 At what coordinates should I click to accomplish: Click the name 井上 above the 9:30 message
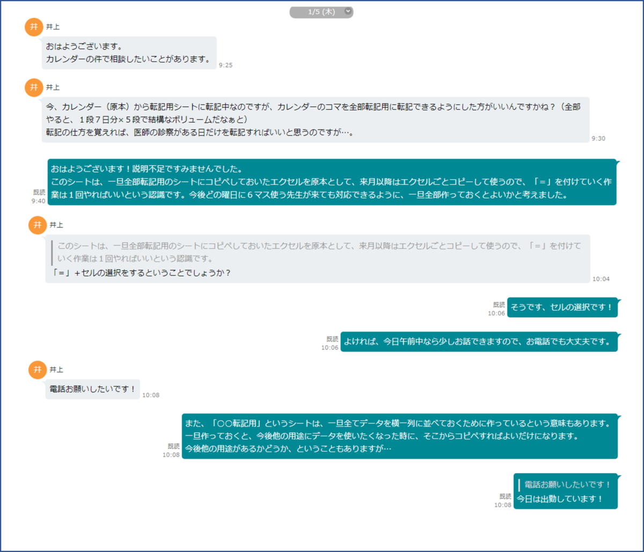53,87
